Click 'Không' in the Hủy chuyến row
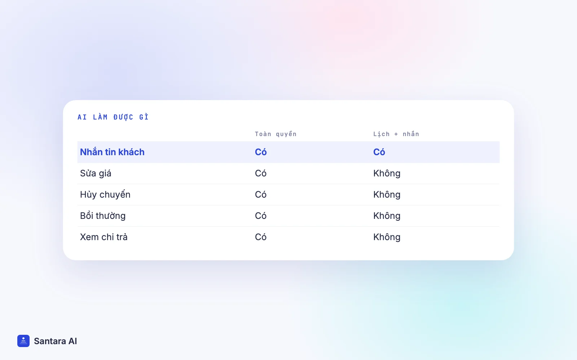Image resolution: width=577 pixels, height=360 pixels. [387, 194]
